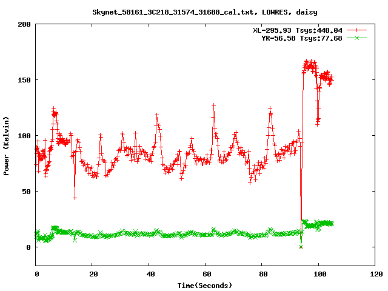This screenshot has height=291, width=388.
Task: Click the red data point at zero near 94 seconds
Action: coord(301,247)
